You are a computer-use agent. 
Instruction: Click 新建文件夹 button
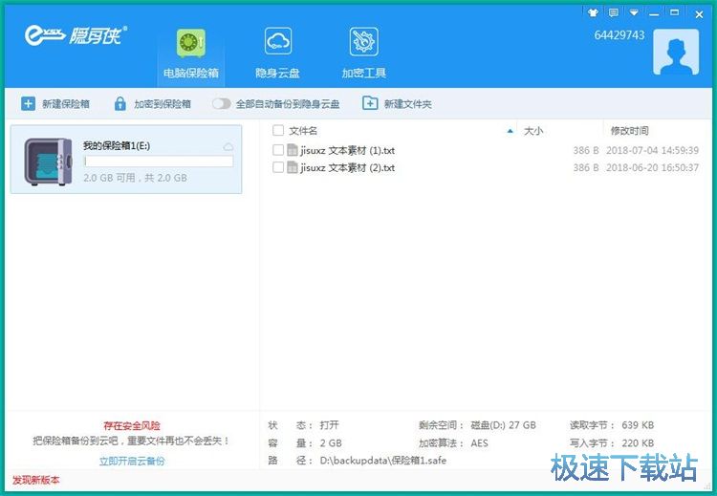click(397, 104)
